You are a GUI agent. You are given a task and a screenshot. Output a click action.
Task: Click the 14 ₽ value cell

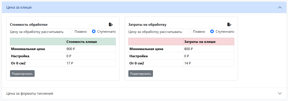[209, 63]
